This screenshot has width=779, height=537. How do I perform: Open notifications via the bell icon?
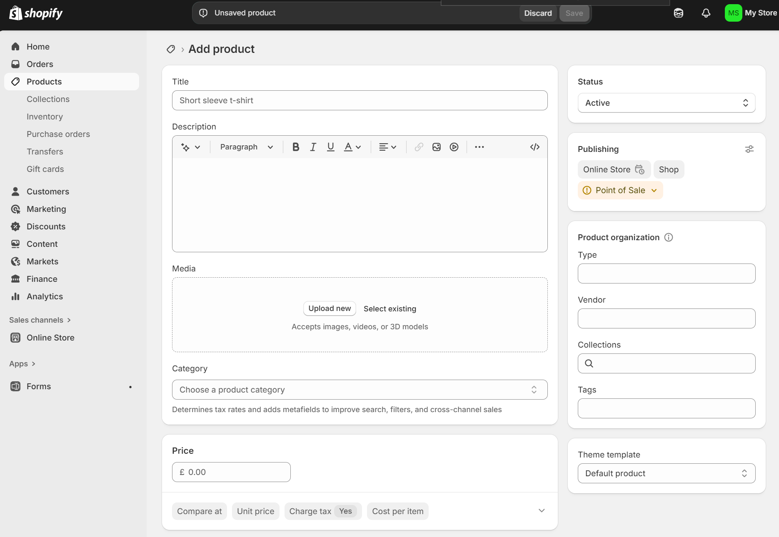point(706,13)
